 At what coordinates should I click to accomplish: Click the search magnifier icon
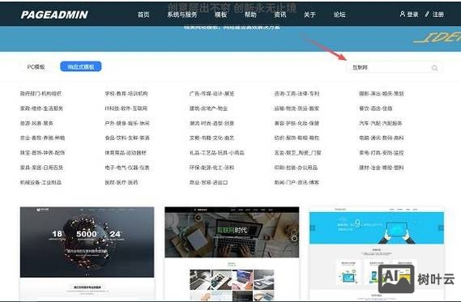434,68
